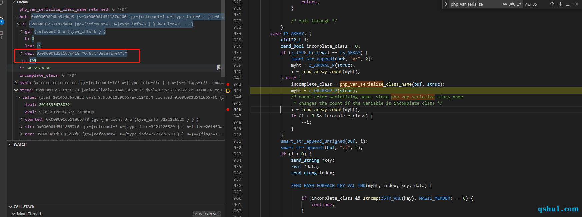Toggle Find in Selection icon
This screenshot has height=217, width=582.
568,4
